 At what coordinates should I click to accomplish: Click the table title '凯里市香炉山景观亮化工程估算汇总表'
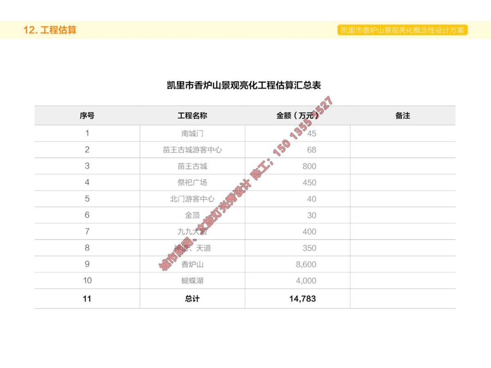(x=244, y=85)
